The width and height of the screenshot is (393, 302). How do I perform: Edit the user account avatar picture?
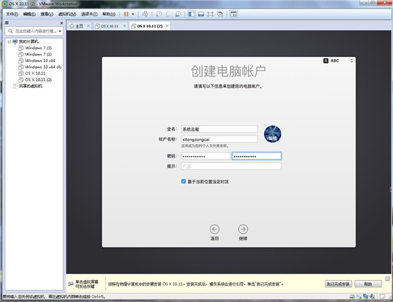pyautogui.click(x=272, y=134)
